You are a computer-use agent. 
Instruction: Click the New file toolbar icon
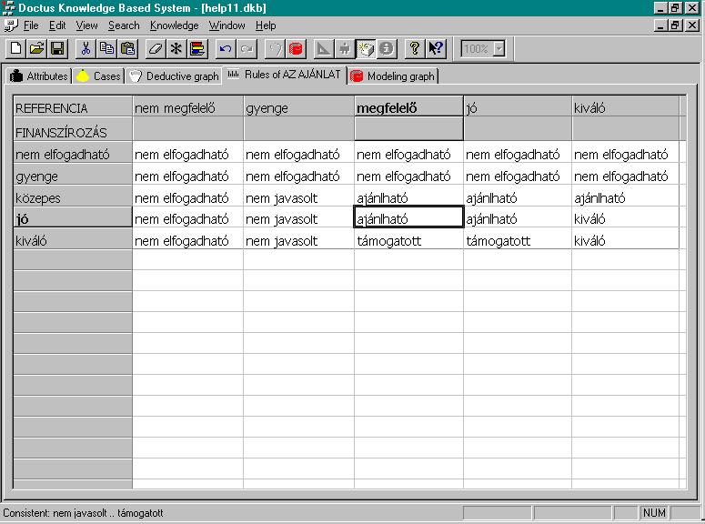click(x=15, y=48)
